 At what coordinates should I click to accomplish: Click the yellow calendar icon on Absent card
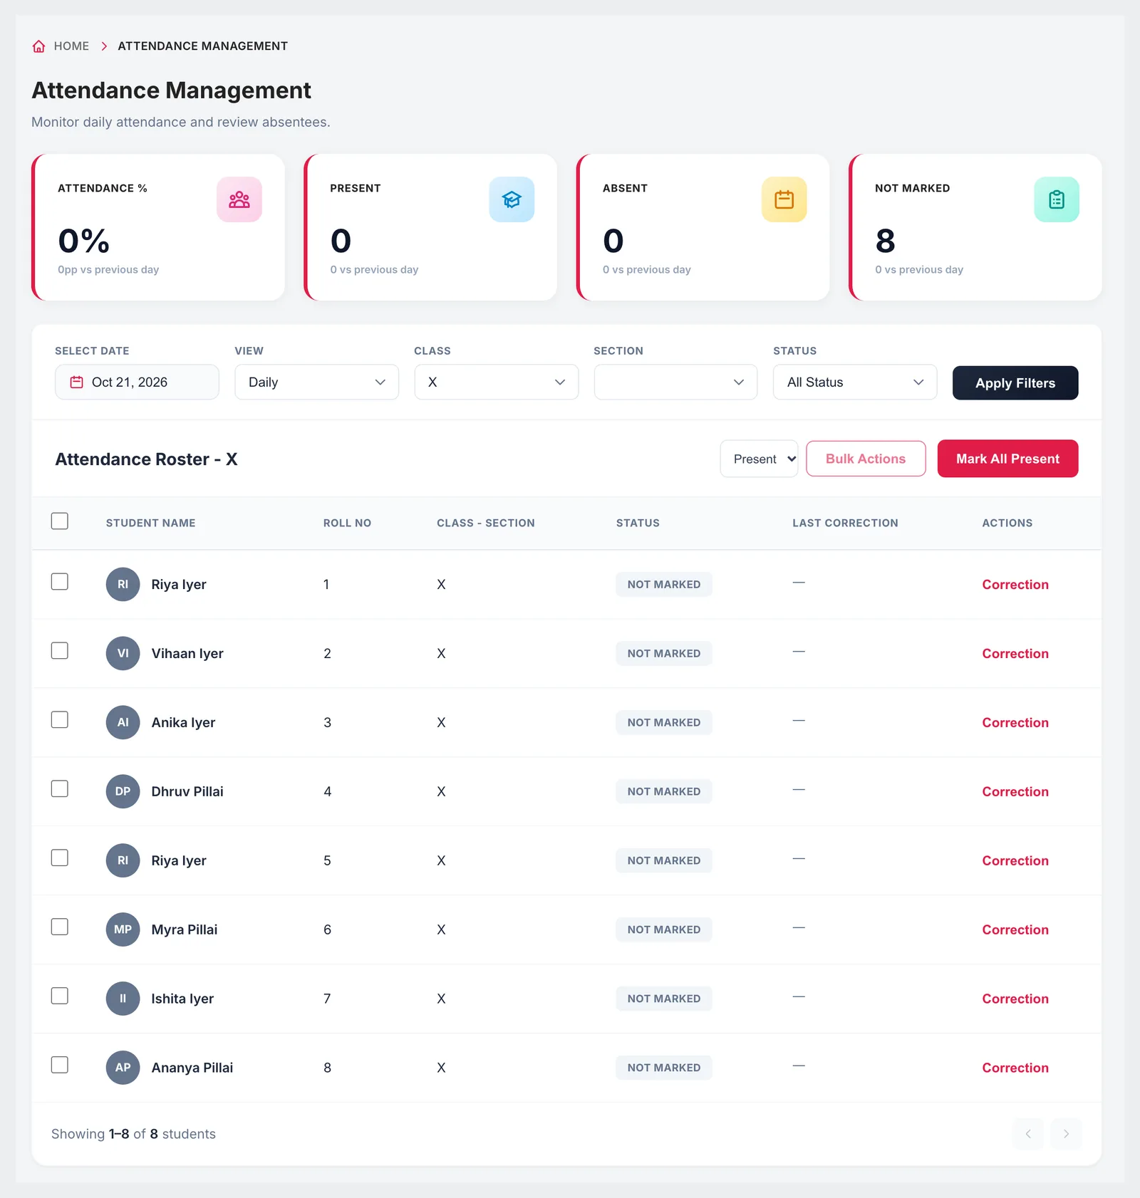tap(784, 199)
